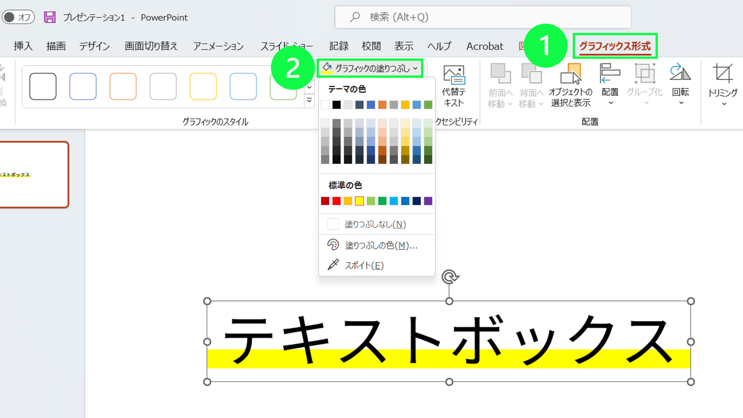Pick the Eyedropper (スポイト) option
This screenshot has height=418, width=743.
pos(364,266)
